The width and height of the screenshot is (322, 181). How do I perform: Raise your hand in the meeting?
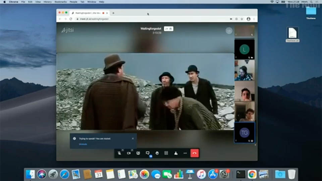pyautogui.click(x=157, y=153)
